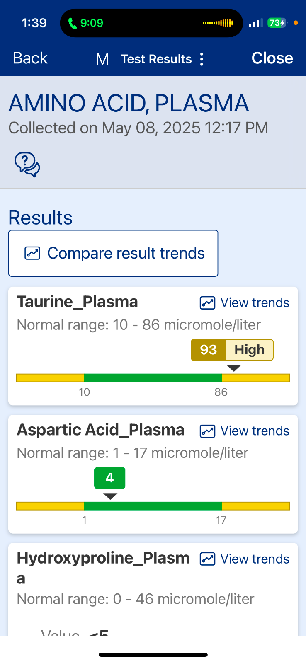This screenshot has width=306, height=663.
Task: Tap the question chat bubbles icon
Action: [27, 165]
